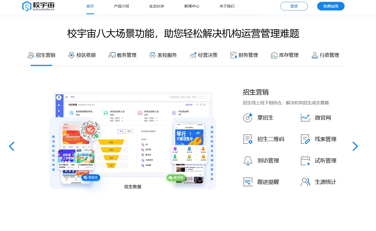Open the 微官网 feature link
The image size is (376, 231).
tap(323, 118)
